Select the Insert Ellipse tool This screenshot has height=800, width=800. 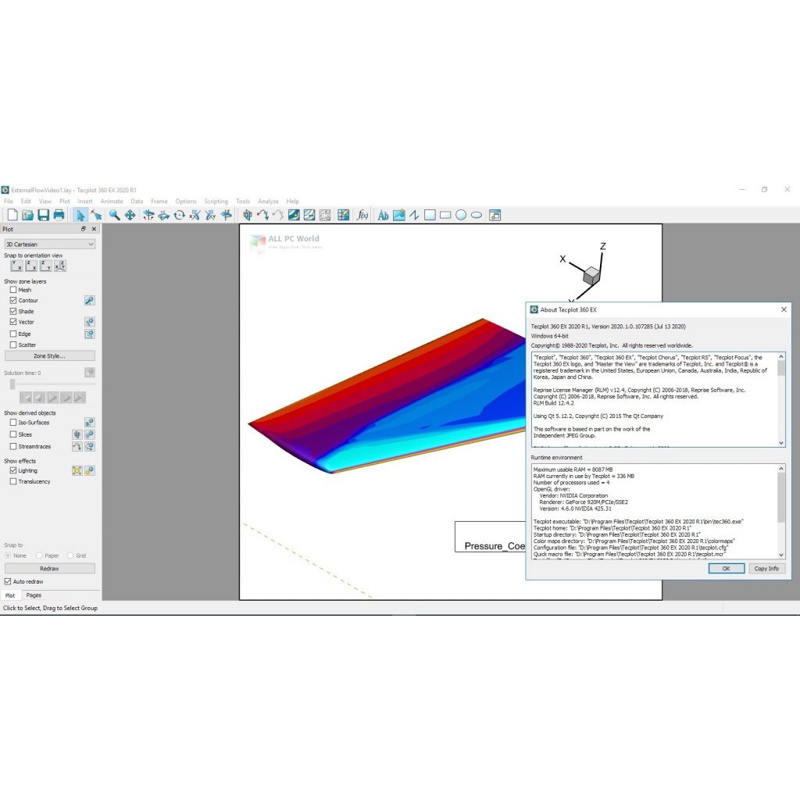coord(476,215)
